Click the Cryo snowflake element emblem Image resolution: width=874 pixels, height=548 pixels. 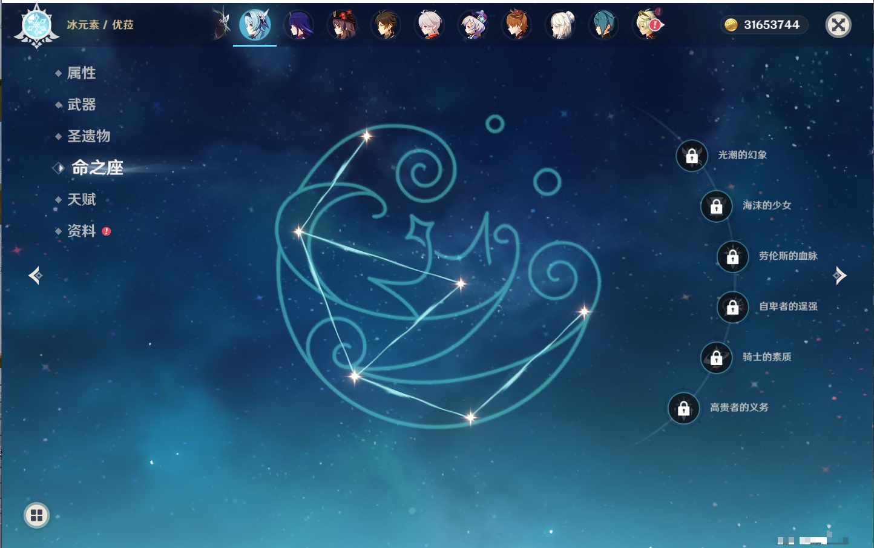[x=37, y=26]
